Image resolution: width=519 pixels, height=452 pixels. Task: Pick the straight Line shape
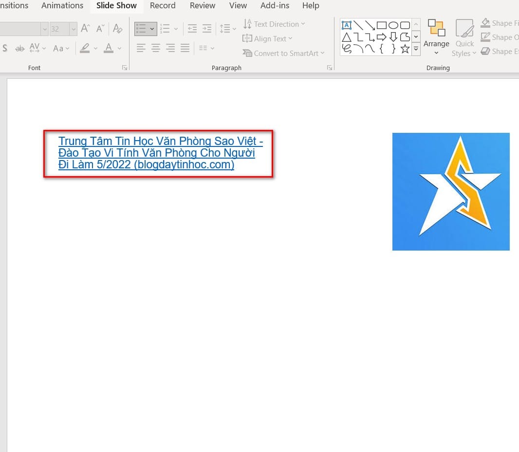click(x=358, y=25)
